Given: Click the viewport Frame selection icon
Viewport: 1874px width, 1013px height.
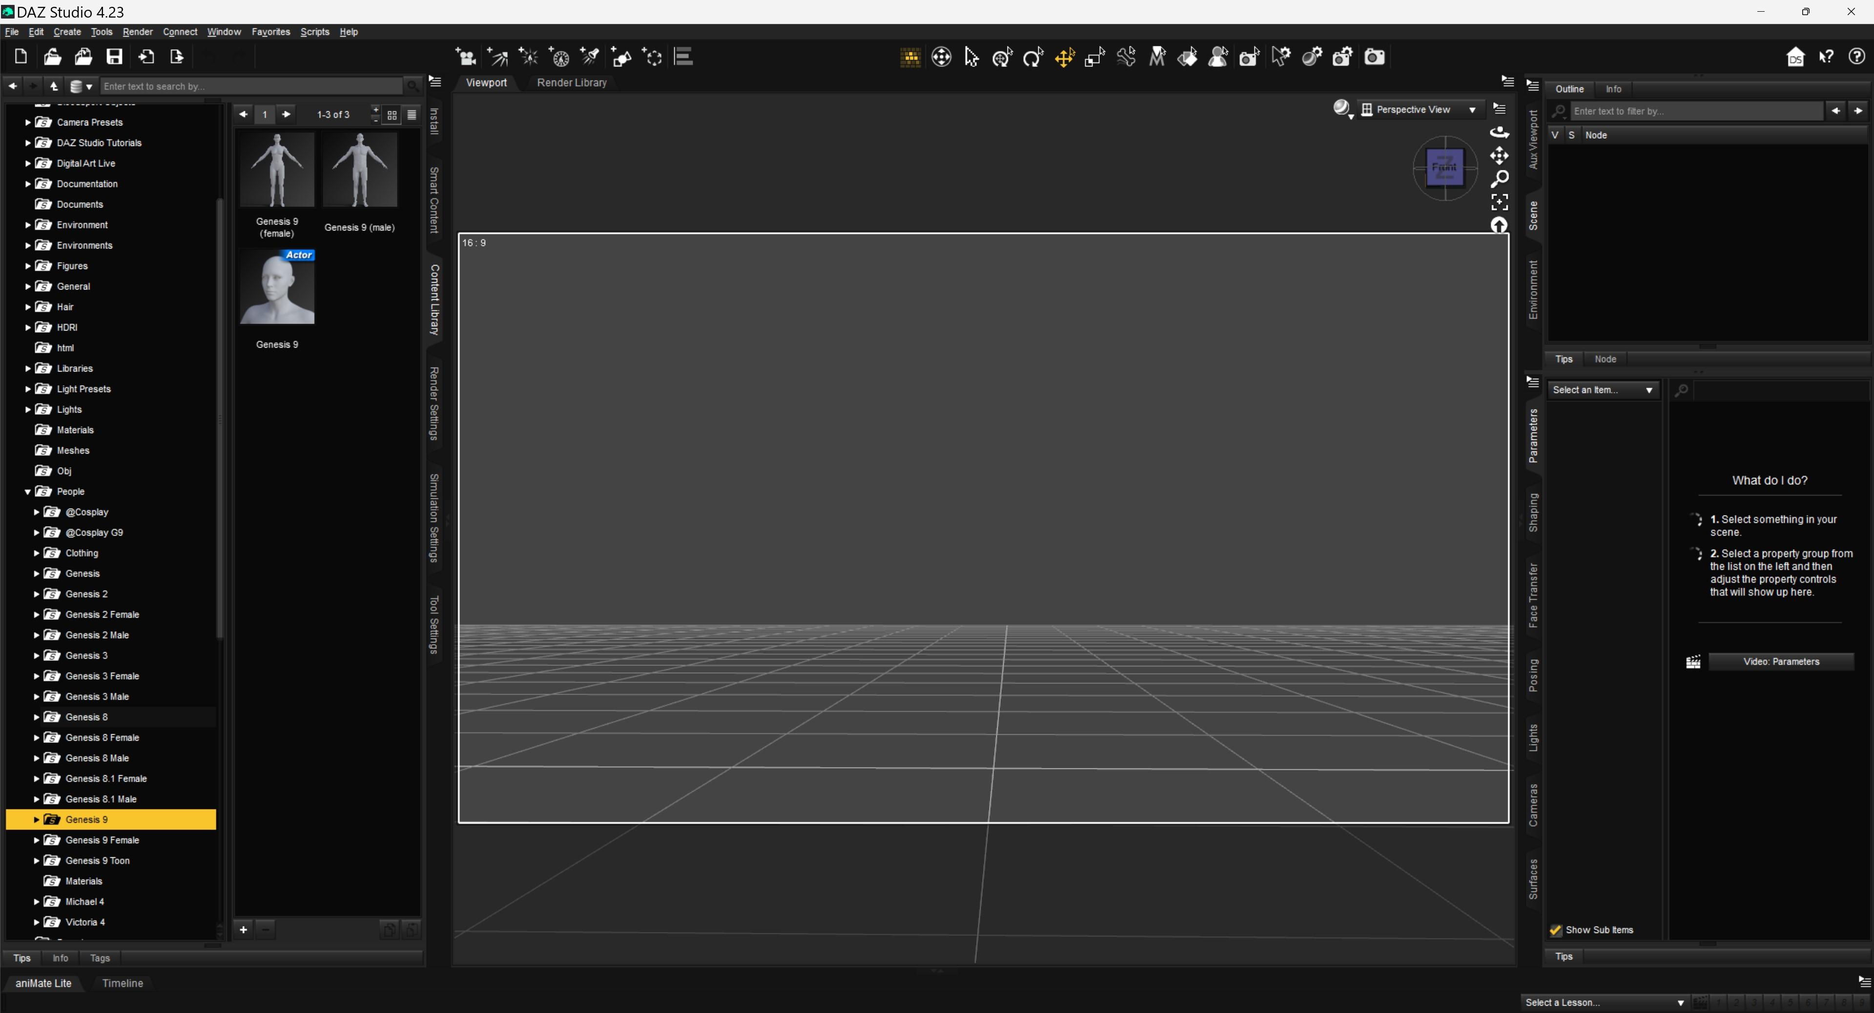Looking at the screenshot, I should click(x=1499, y=202).
